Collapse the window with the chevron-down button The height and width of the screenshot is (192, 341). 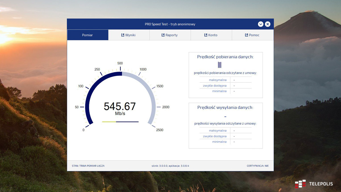pos(261,24)
